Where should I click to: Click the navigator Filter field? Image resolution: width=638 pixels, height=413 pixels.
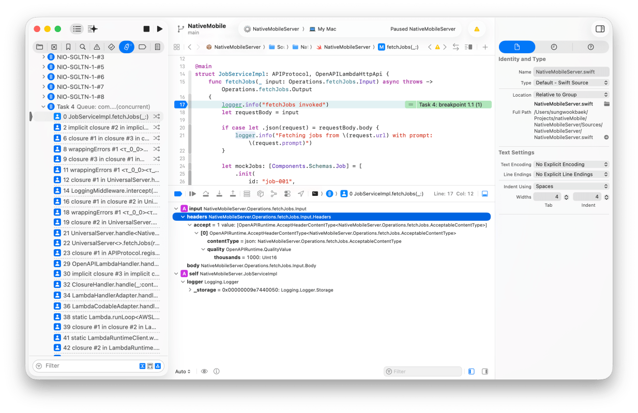[x=88, y=366]
